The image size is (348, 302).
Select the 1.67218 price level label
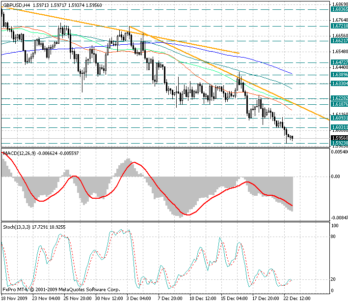click(339, 26)
